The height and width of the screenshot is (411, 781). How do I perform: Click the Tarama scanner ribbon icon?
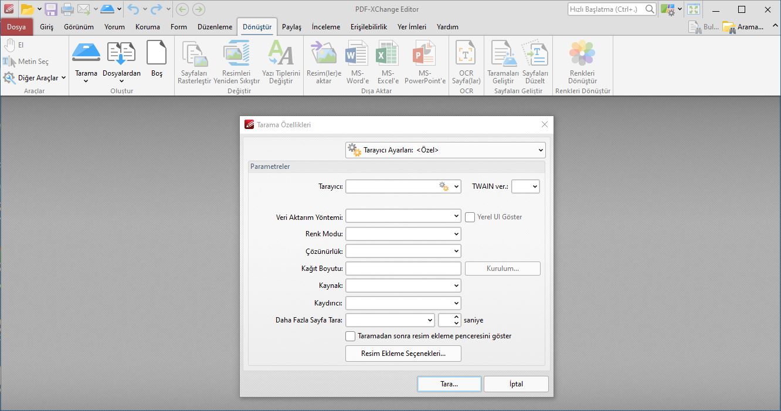pos(86,53)
